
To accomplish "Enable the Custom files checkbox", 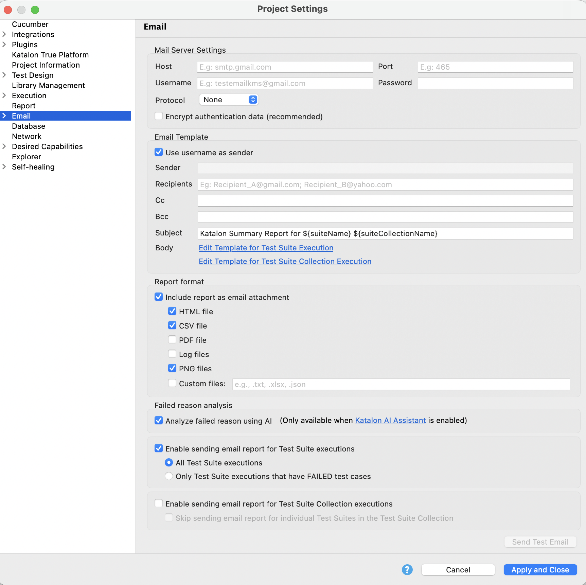I will [172, 383].
